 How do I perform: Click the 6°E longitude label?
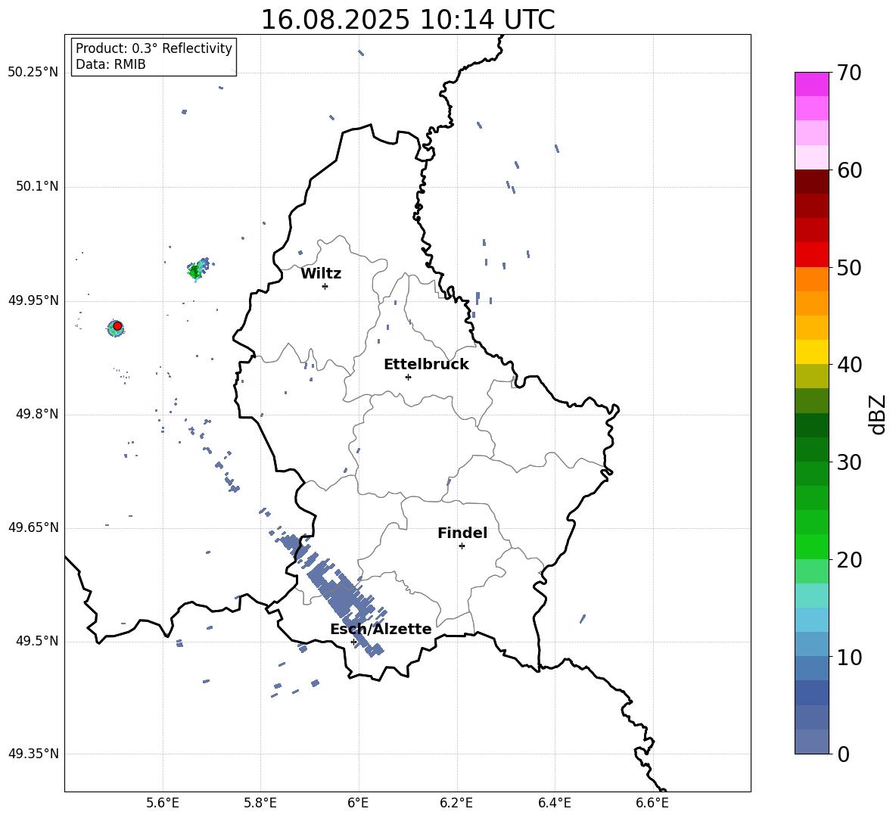point(358,803)
